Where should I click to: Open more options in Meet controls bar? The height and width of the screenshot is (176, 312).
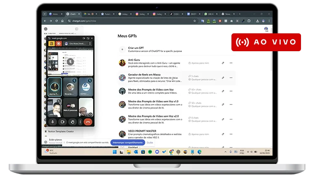coord(80,122)
